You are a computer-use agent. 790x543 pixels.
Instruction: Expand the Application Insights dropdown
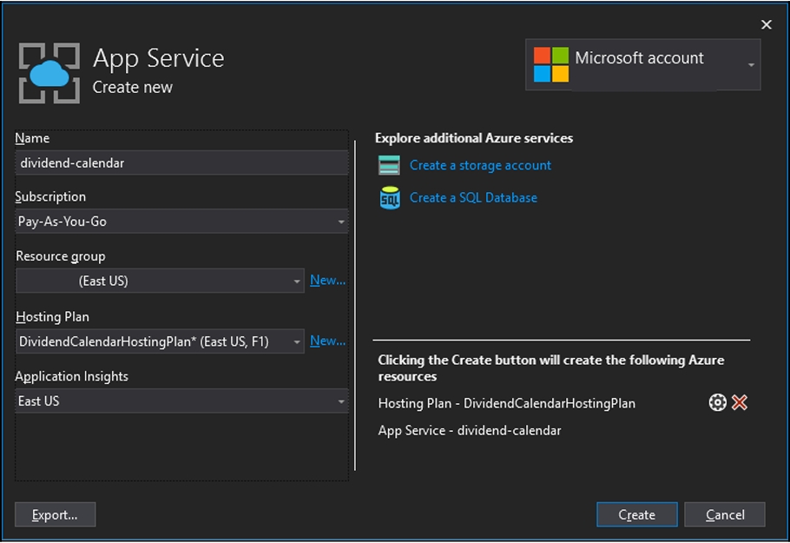click(341, 401)
